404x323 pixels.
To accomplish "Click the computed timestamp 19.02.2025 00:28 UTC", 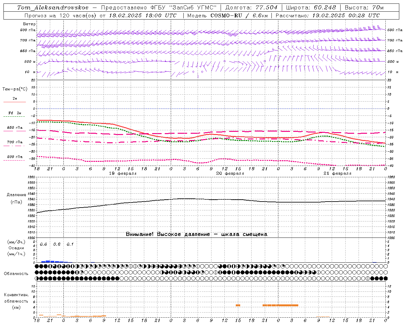I will [x=346, y=15].
